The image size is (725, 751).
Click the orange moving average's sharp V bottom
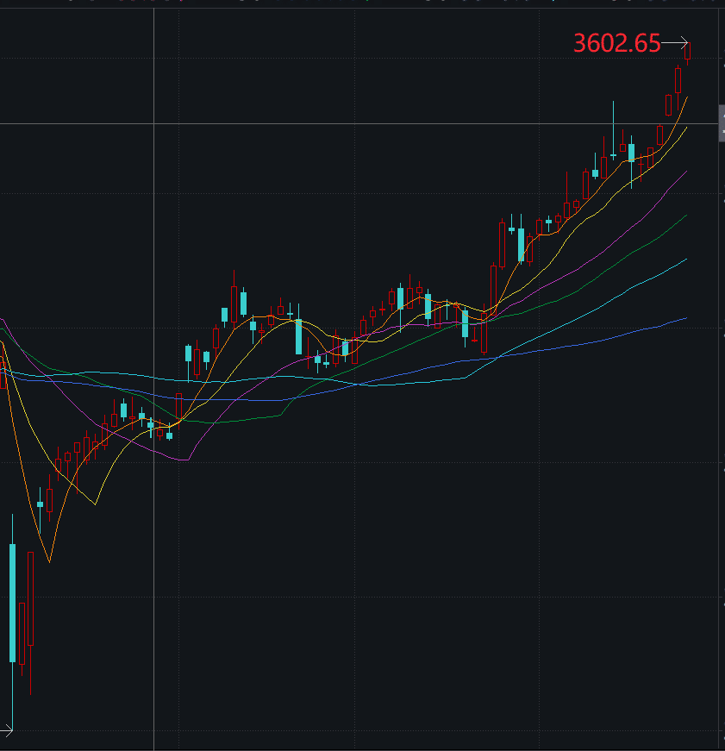49,562
